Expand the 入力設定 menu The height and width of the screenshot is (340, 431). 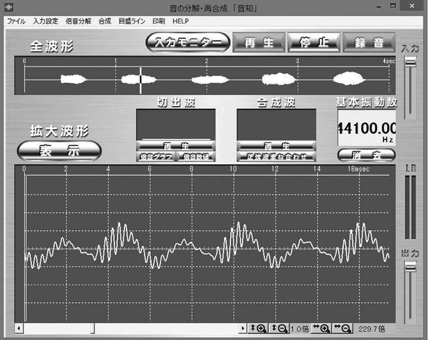coord(46,21)
